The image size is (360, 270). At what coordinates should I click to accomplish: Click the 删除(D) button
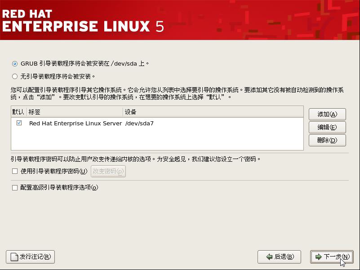tap(327, 140)
